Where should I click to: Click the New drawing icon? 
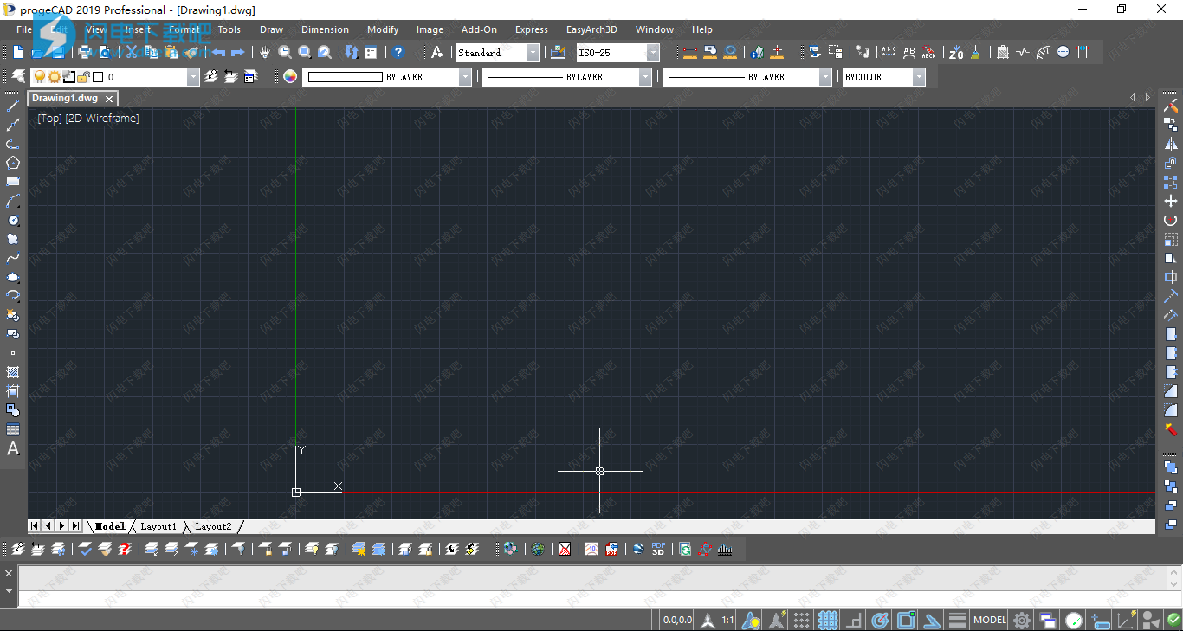(x=18, y=53)
